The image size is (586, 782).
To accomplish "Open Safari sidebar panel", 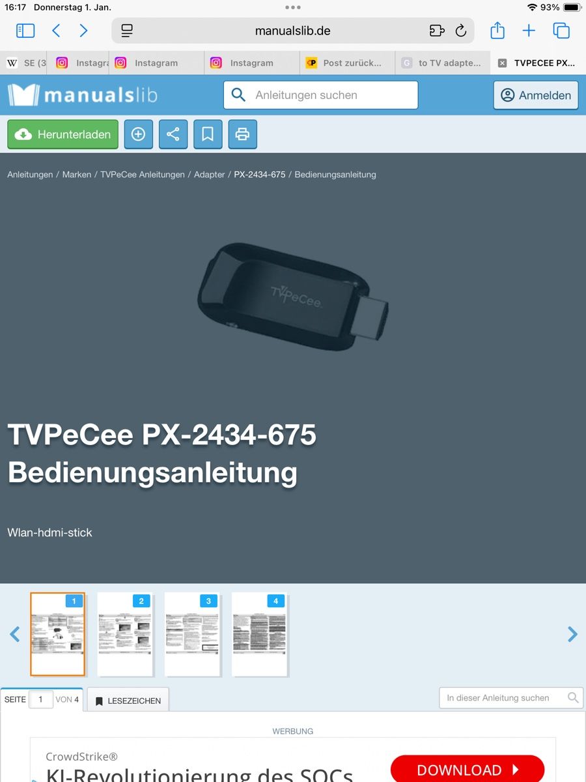I will pyautogui.click(x=25, y=31).
